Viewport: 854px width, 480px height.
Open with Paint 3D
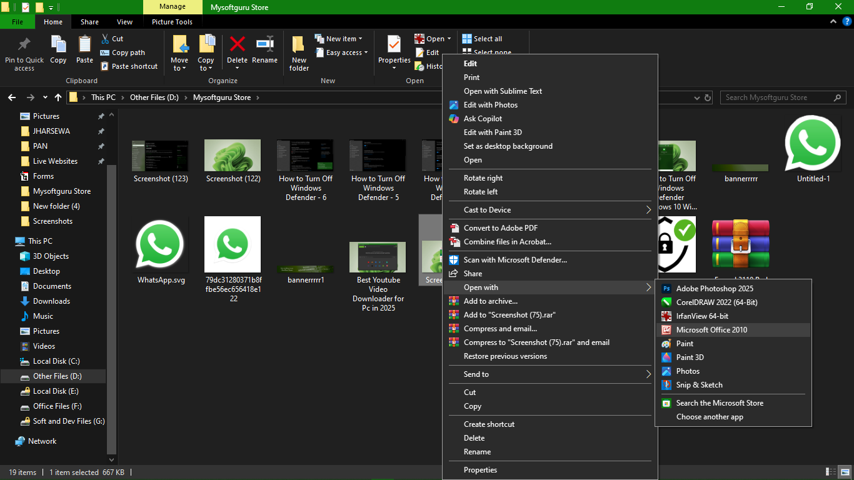733,357
